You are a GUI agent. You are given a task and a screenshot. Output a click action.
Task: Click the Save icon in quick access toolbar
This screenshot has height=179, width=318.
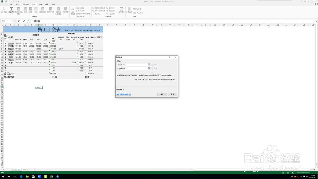[x=6, y=1]
